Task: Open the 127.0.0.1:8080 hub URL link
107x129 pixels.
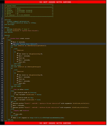Action: click(x=47, y=118)
